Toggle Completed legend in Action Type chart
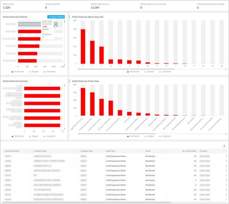 [165, 136]
